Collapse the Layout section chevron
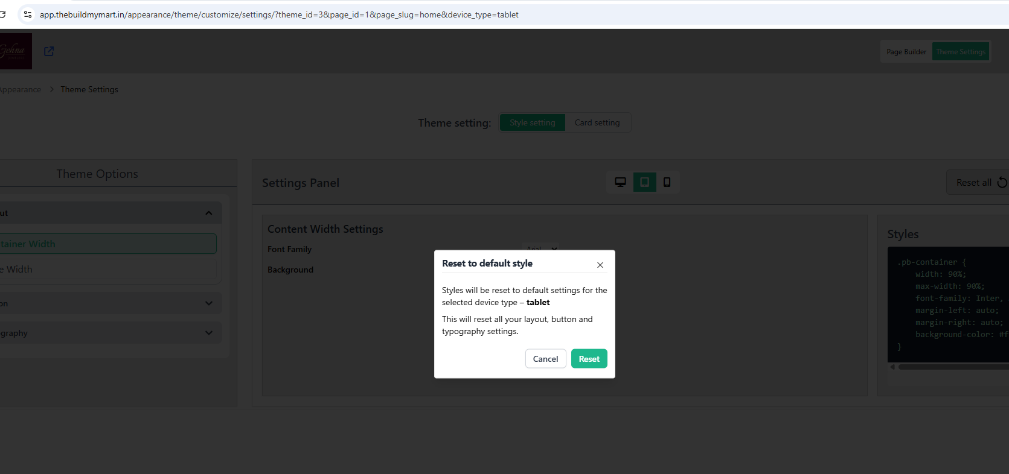The width and height of the screenshot is (1009, 474). coord(209,213)
